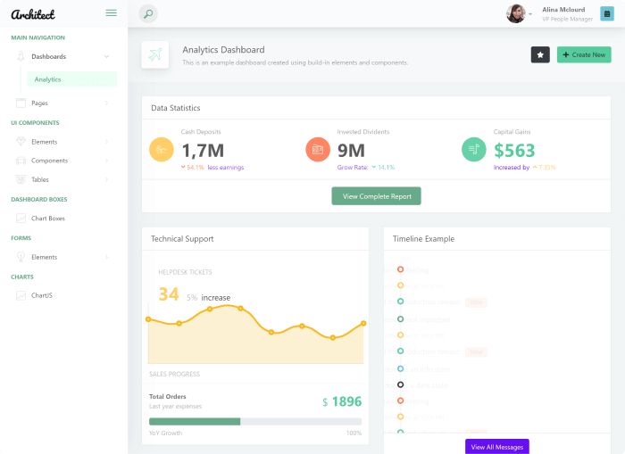Click the Total Orders progress bar
The height and width of the screenshot is (454, 625).
[x=255, y=421]
